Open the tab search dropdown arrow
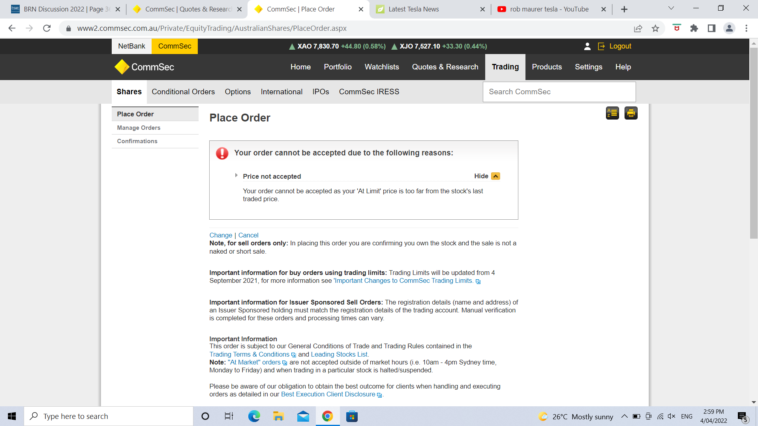The height and width of the screenshot is (426, 758). 671,9
